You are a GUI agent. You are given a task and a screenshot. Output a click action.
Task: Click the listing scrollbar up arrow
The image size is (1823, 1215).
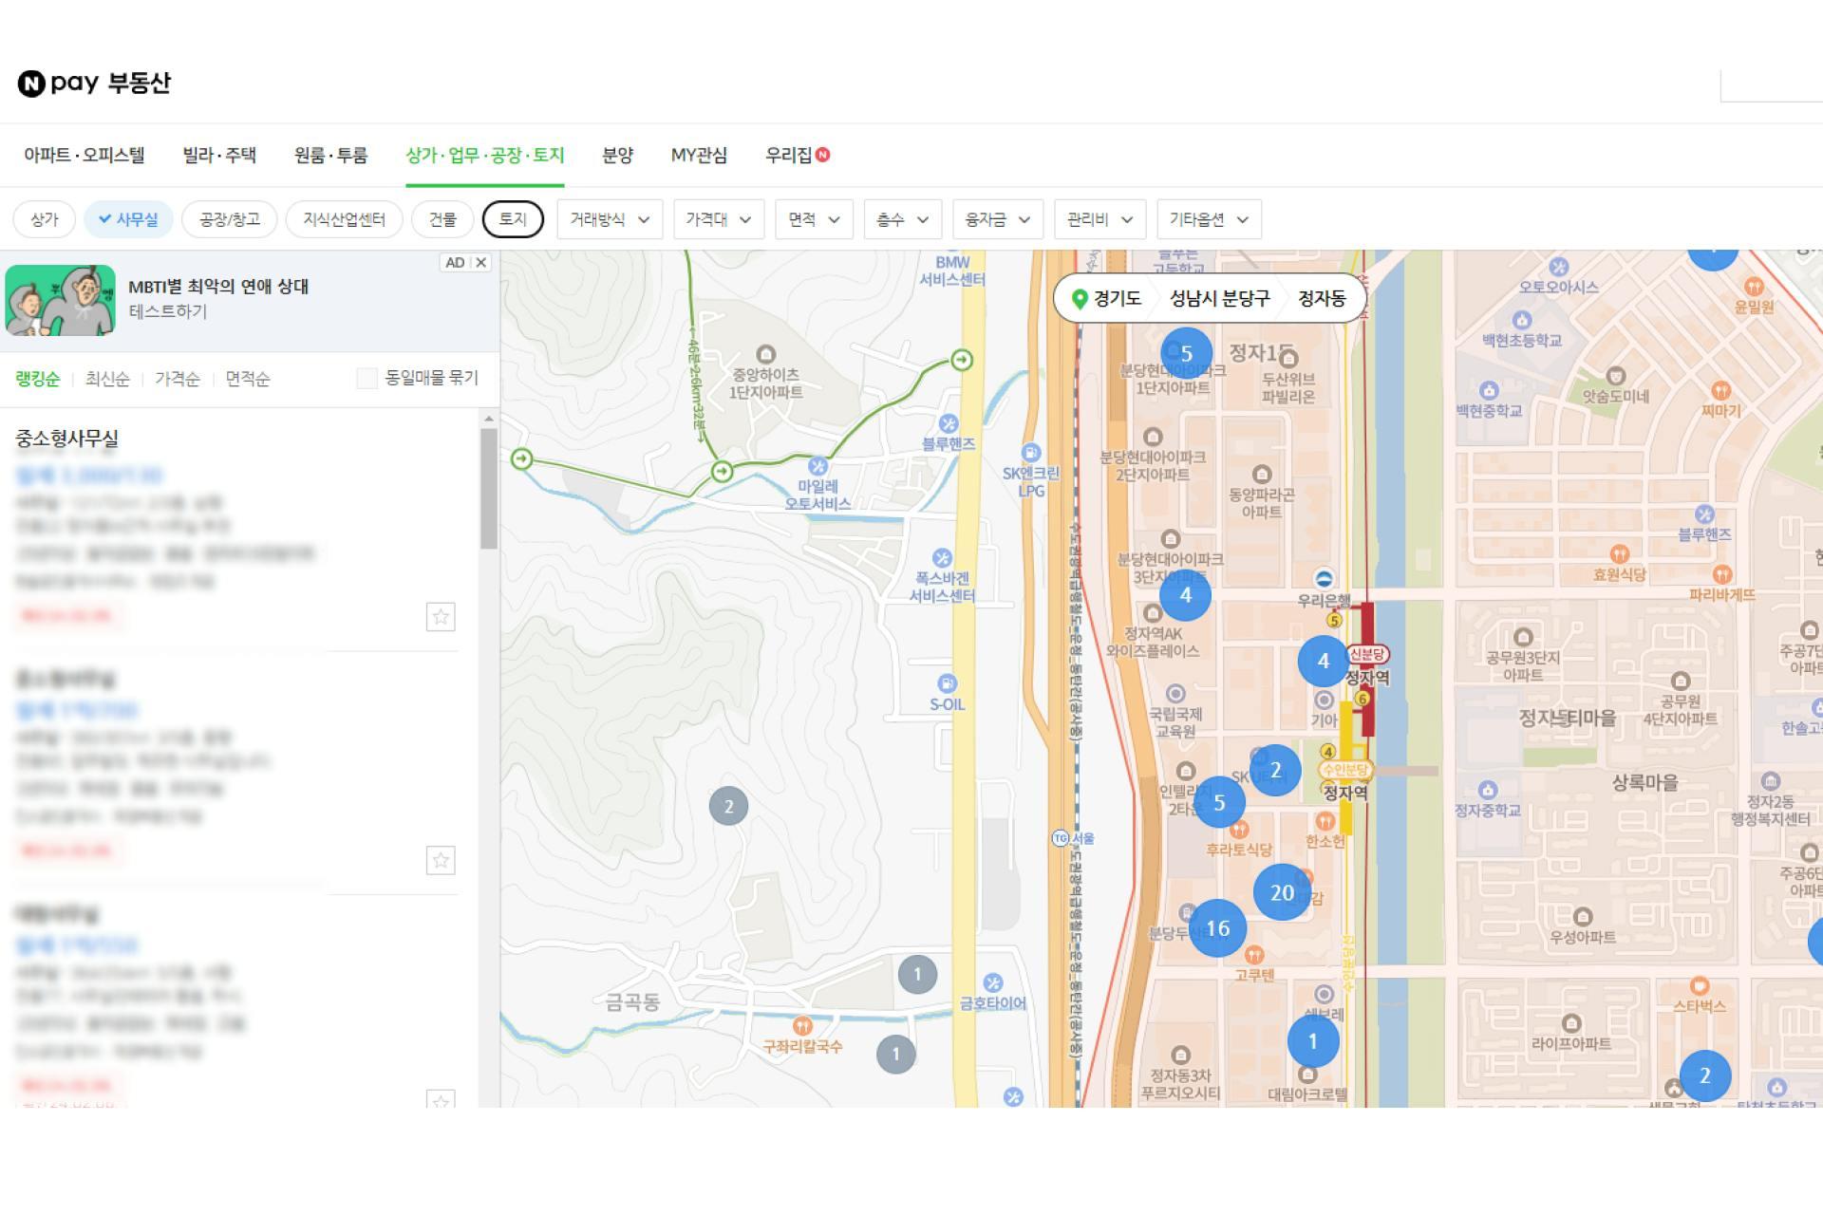(x=489, y=418)
